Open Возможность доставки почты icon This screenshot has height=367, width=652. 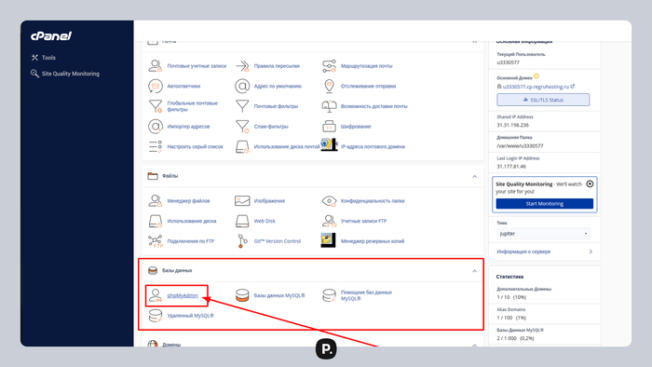click(329, 106)
